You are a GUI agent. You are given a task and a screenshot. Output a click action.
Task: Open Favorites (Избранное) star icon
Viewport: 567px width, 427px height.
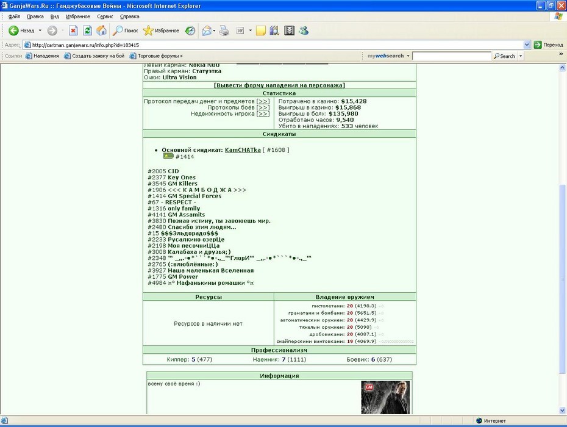point(148,30)
